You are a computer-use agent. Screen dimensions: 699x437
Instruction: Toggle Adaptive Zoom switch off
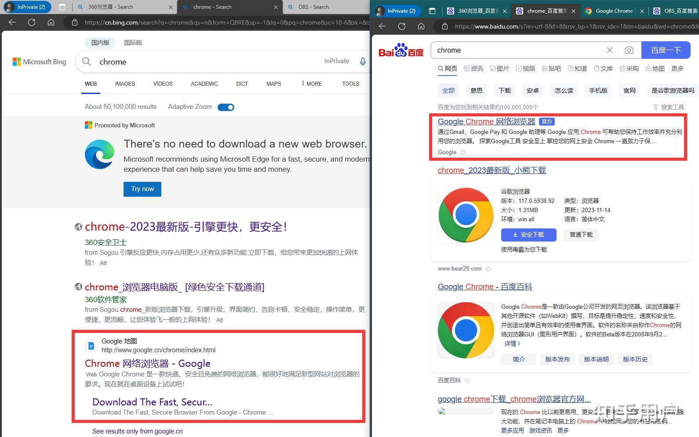click(226, 107)
